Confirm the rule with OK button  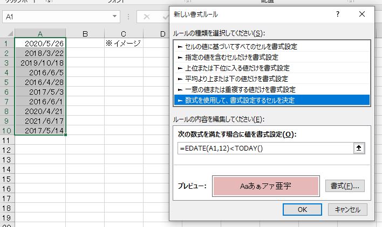click(x=302, y=210)
